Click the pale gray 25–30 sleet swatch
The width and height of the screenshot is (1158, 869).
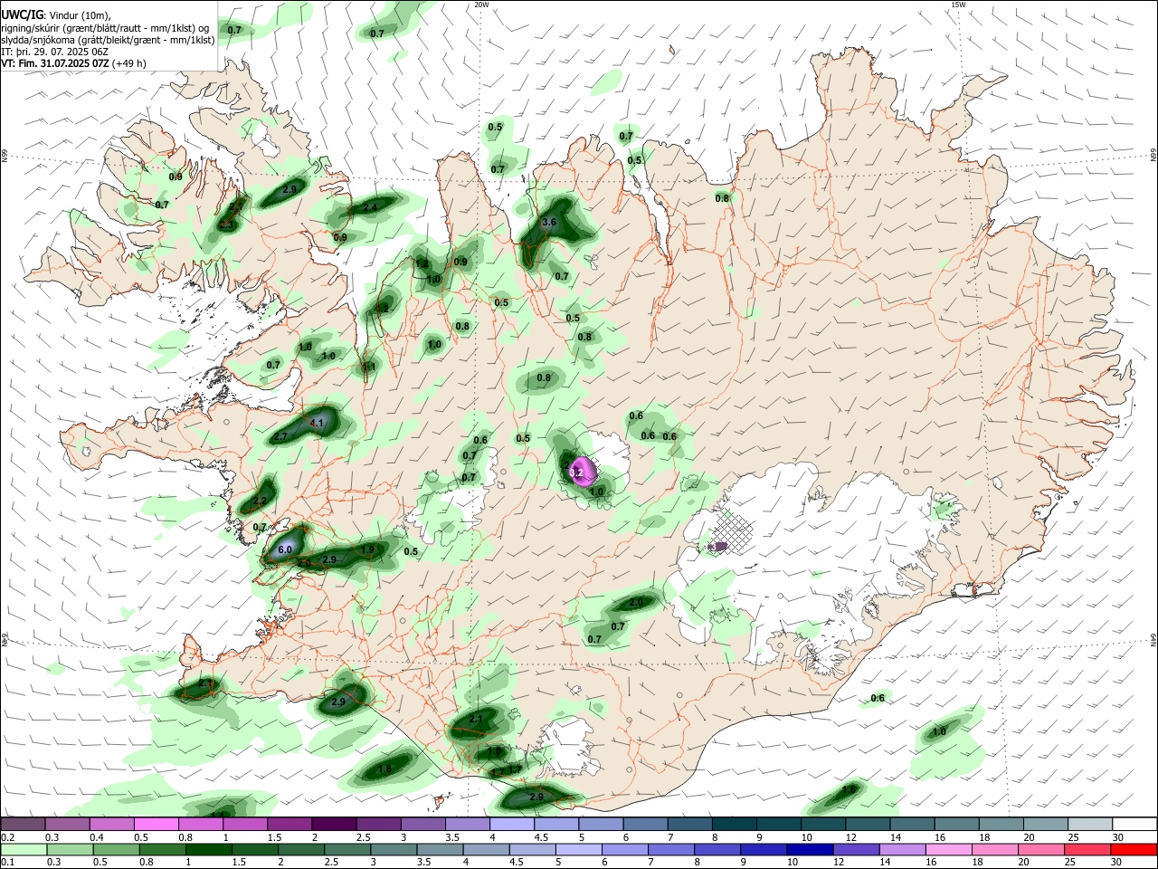1090,824
